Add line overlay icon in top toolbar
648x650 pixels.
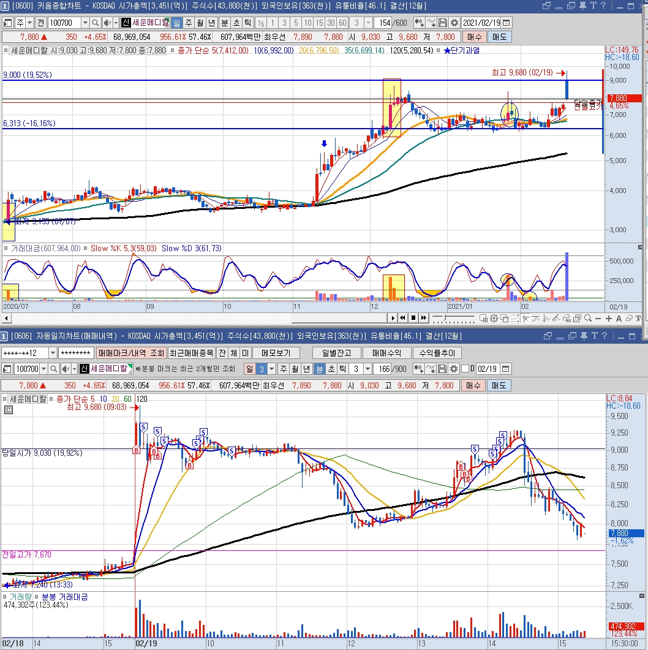[x=431, y=23]
